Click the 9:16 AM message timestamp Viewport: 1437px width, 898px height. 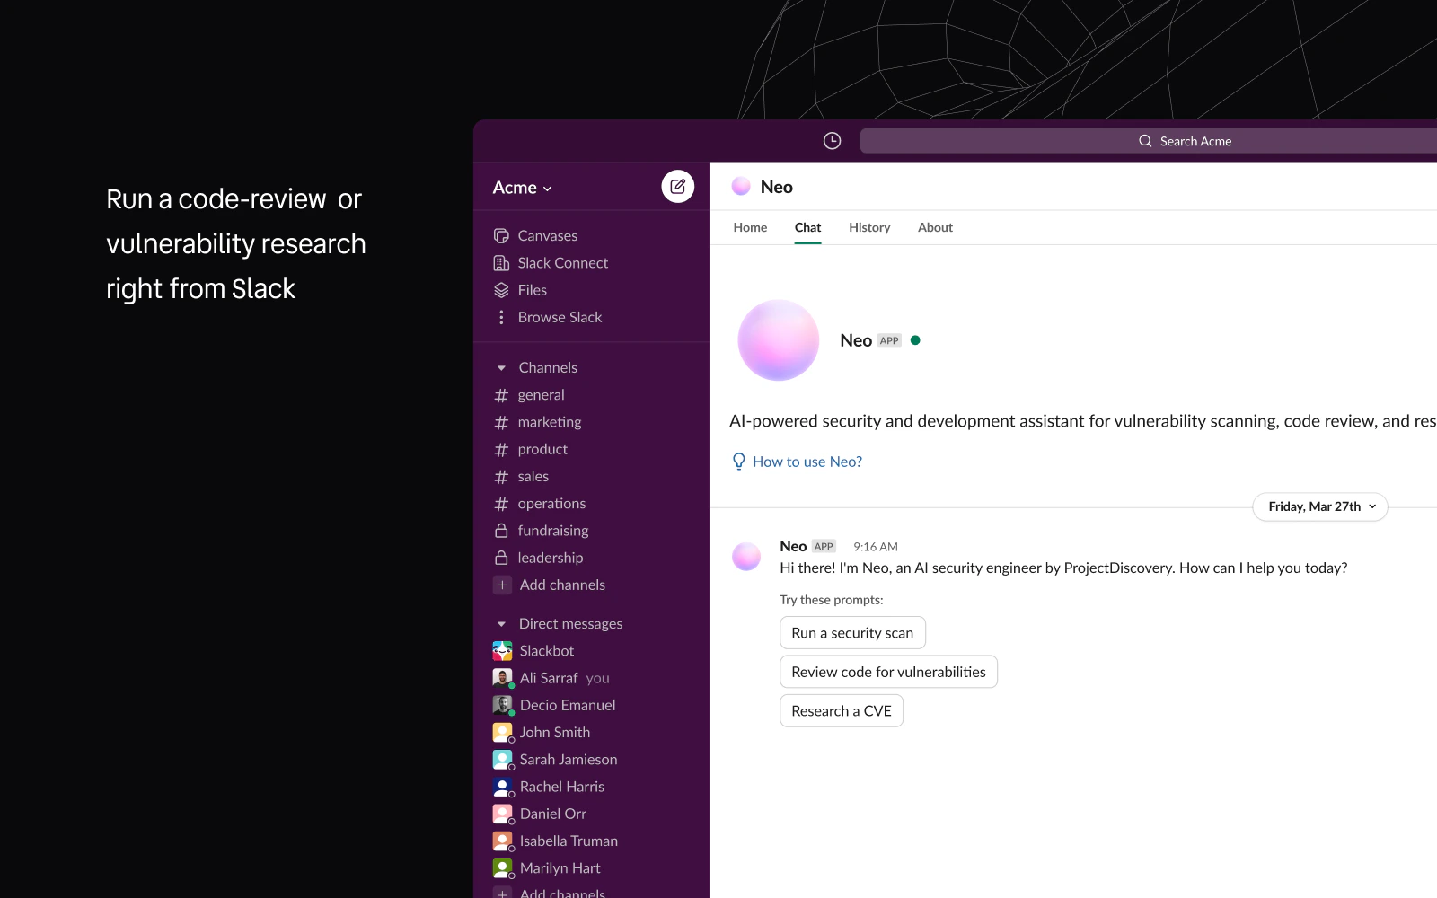[876, 547]
